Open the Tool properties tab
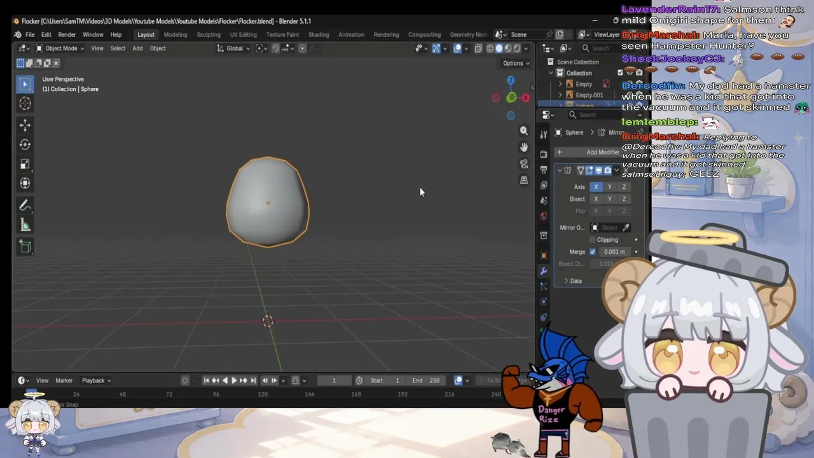Screen dimensions: 814x458 pos(544,134)
